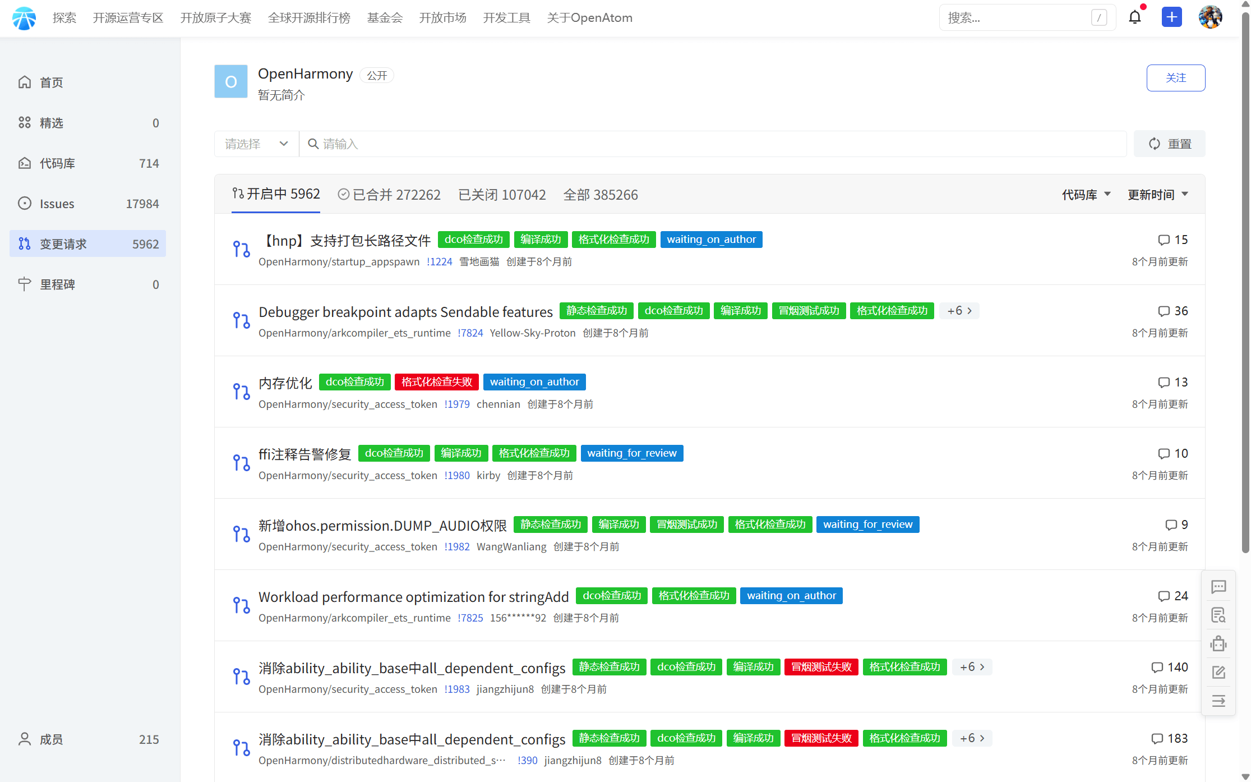Click the 代码库 repository icon in sidebar
The height and width of the screenshot is (782, 1251).
25,163
